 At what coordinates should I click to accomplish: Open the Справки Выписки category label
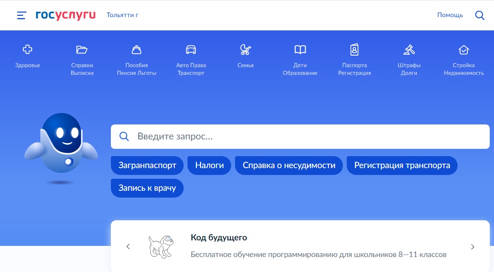click(x=82, y=69)
